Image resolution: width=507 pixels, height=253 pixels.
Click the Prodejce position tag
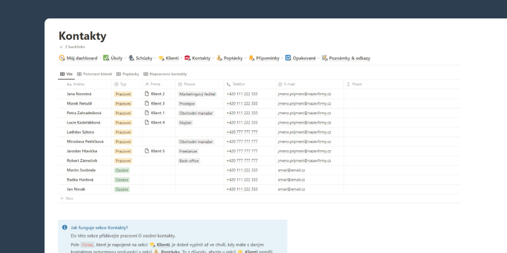(x=187, y=104)
